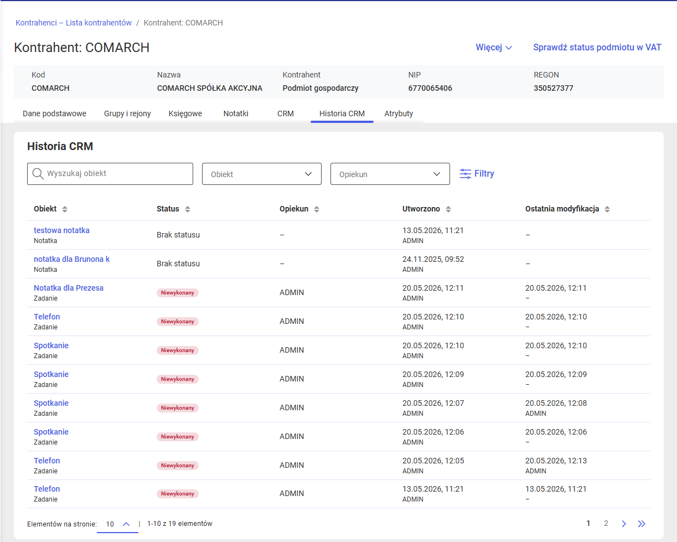Switch to Dane podstawowe tab

coord(54,113)
